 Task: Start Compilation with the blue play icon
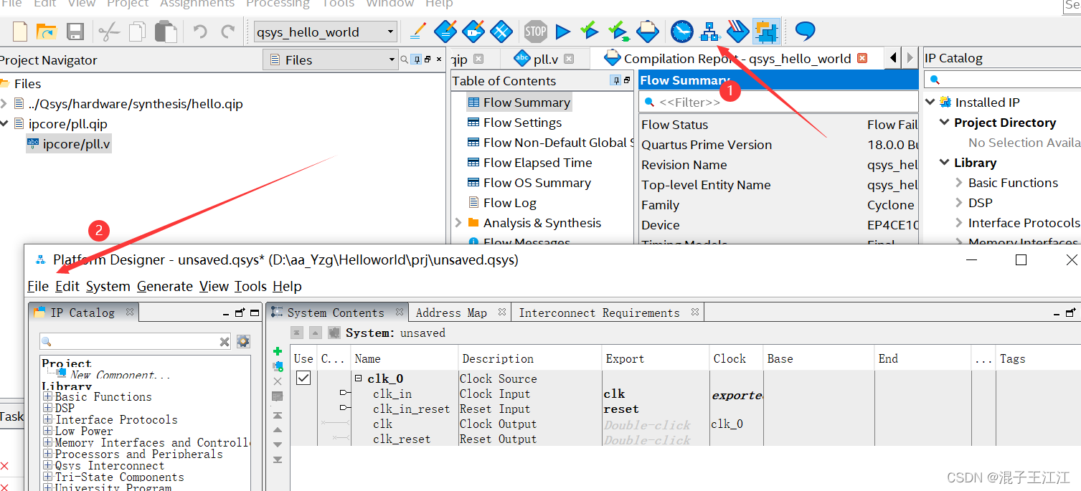(x=563, y=32)
